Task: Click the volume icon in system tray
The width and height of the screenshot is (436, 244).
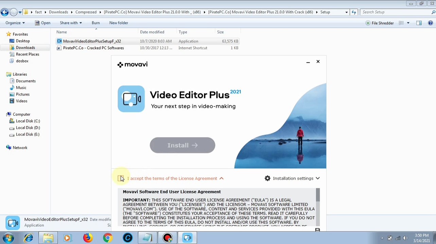Action: 405,238
